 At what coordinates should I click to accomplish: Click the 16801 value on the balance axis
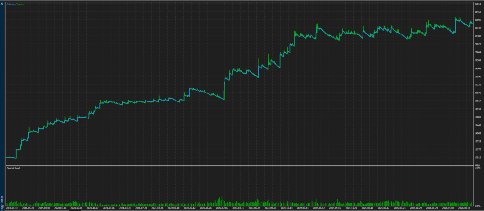[x=478, y=117]
